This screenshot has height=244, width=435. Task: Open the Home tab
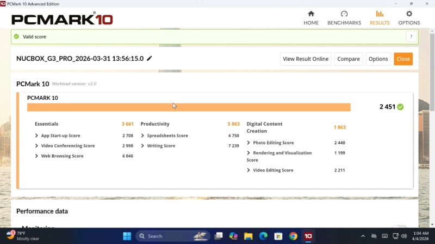(x=311, y=18)
